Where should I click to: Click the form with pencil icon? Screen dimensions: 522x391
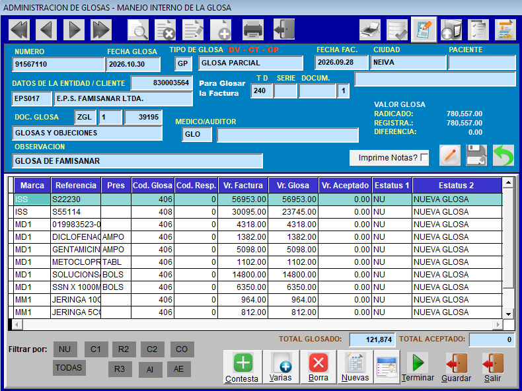tap(424, 30)
